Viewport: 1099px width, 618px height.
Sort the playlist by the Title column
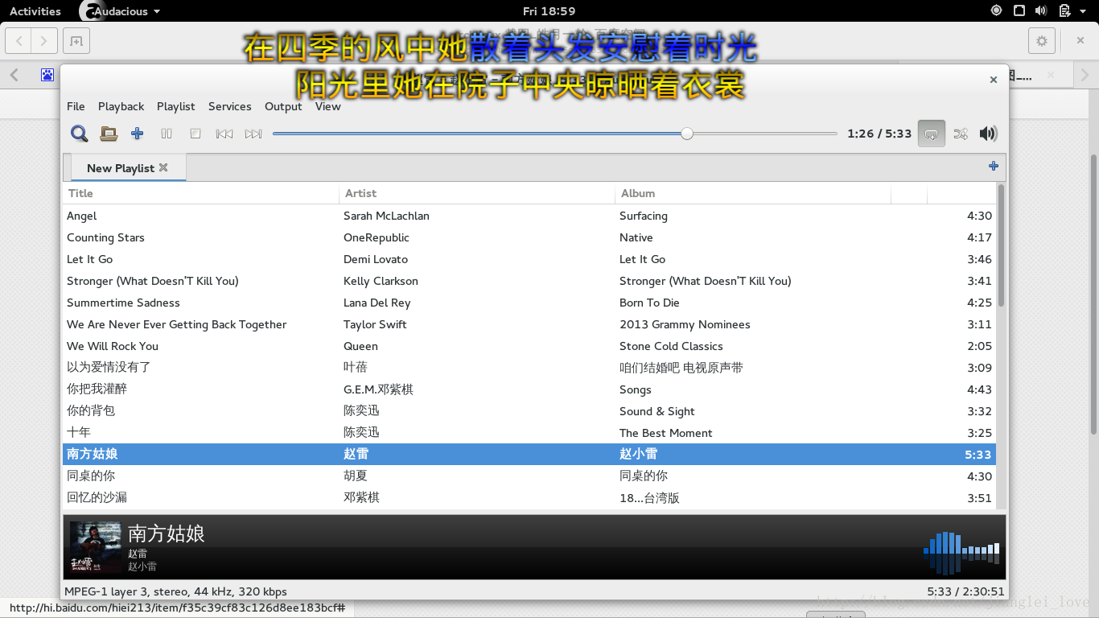(201, 193)
